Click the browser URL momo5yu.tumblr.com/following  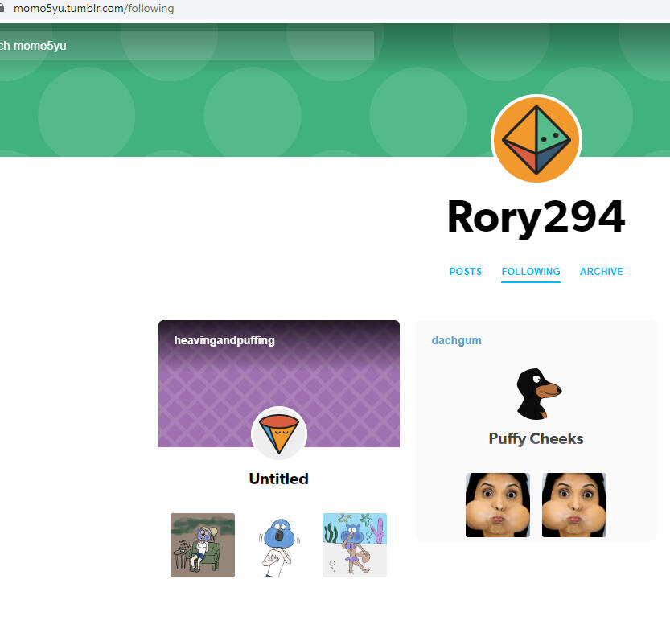93,9
